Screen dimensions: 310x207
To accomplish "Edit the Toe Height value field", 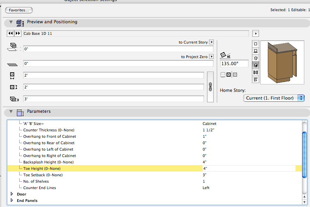I will coord(249,169).
